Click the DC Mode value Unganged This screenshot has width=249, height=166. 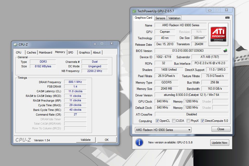click(x=95, y=66)
